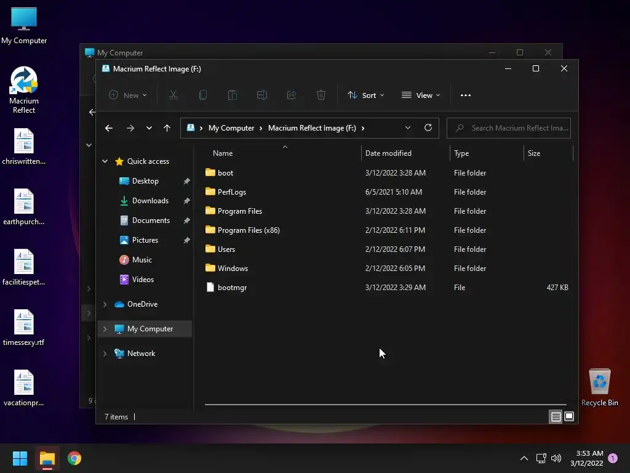Click My Computer breadcrumb in address bar

tap(231, 128)
